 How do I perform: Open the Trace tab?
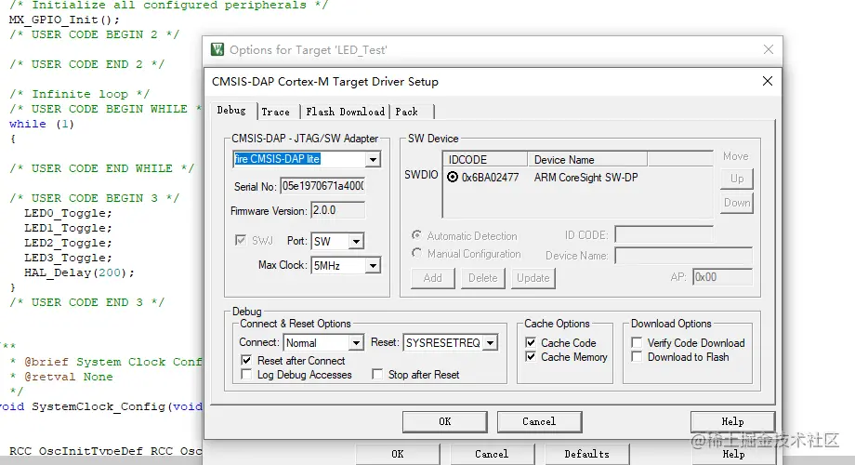coord(275,112)
